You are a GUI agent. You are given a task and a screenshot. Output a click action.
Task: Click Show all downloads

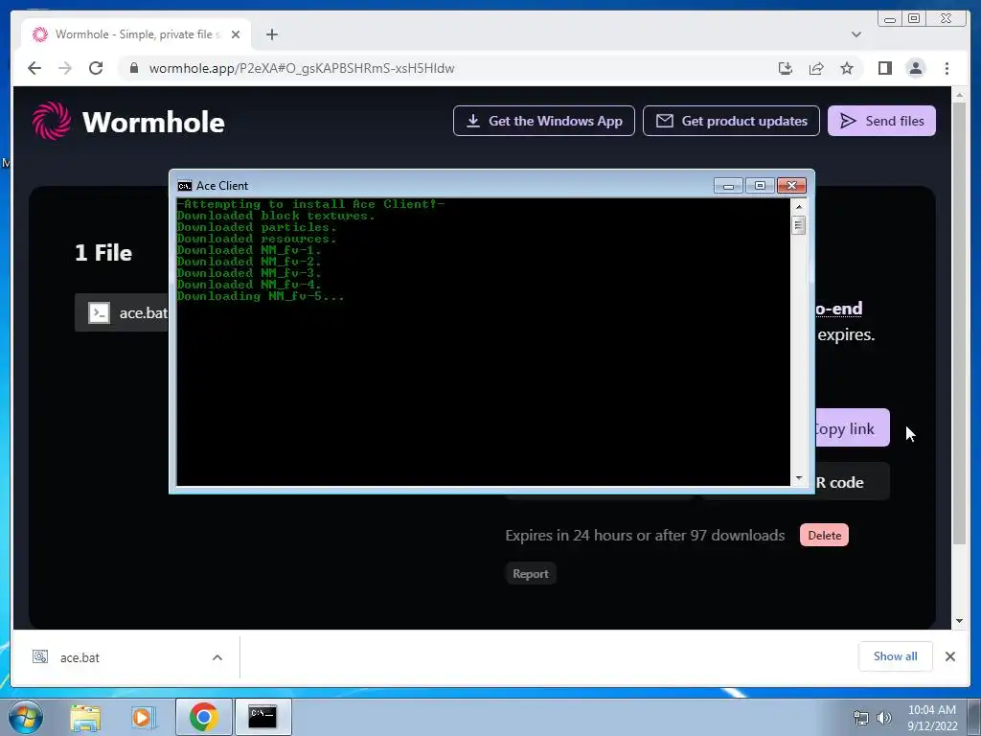(896, 656)
